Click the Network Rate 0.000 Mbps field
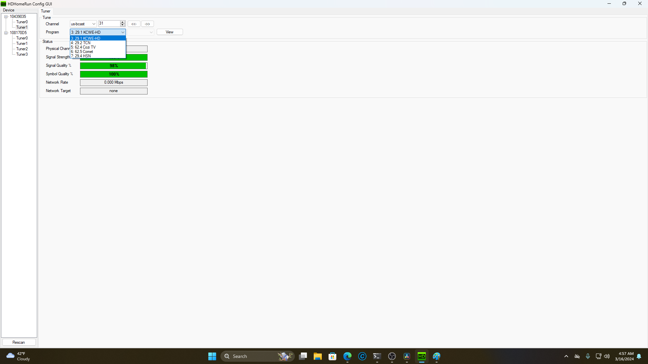Screen dimensions: 648x364 click(114, 83)
